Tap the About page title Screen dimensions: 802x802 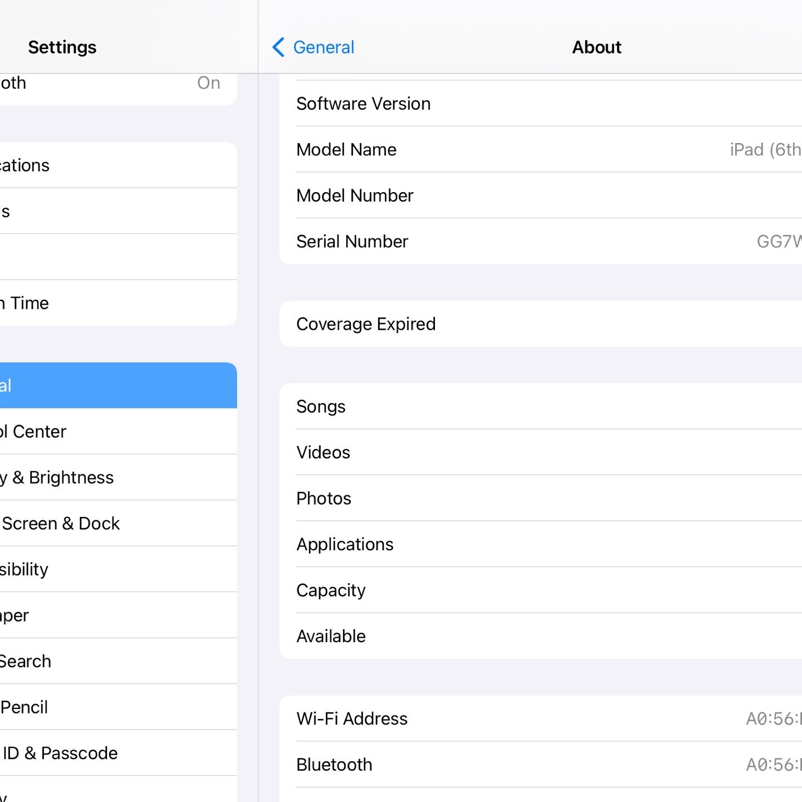pos(596,47)
